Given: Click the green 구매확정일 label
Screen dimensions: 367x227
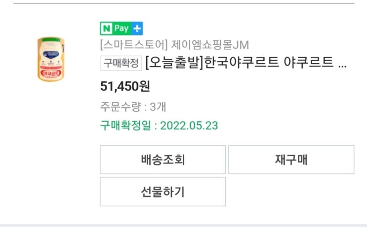Looking at the screenshot, I should [126, 125].
